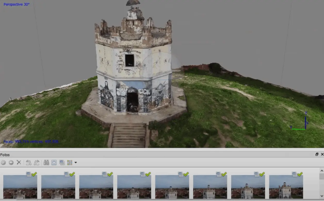Select the first photo thumbnail

pyautogui.click(x=20, y=187)
